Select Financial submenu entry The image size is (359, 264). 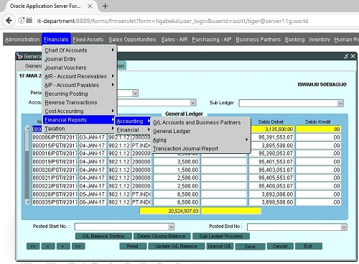(x=133, y=130)
